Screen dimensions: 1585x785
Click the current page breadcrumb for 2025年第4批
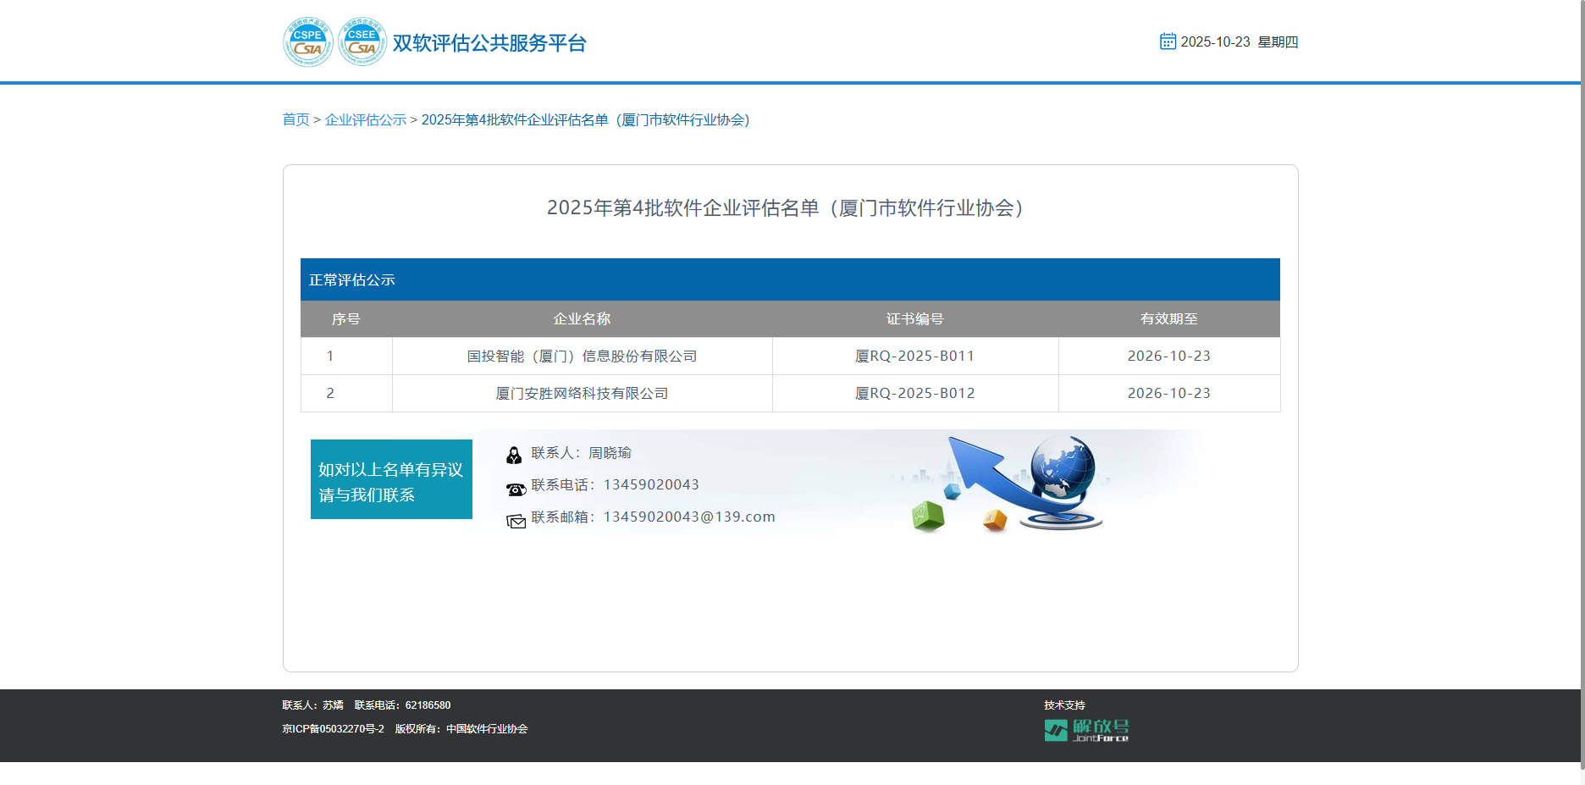[x=585, y=120]
